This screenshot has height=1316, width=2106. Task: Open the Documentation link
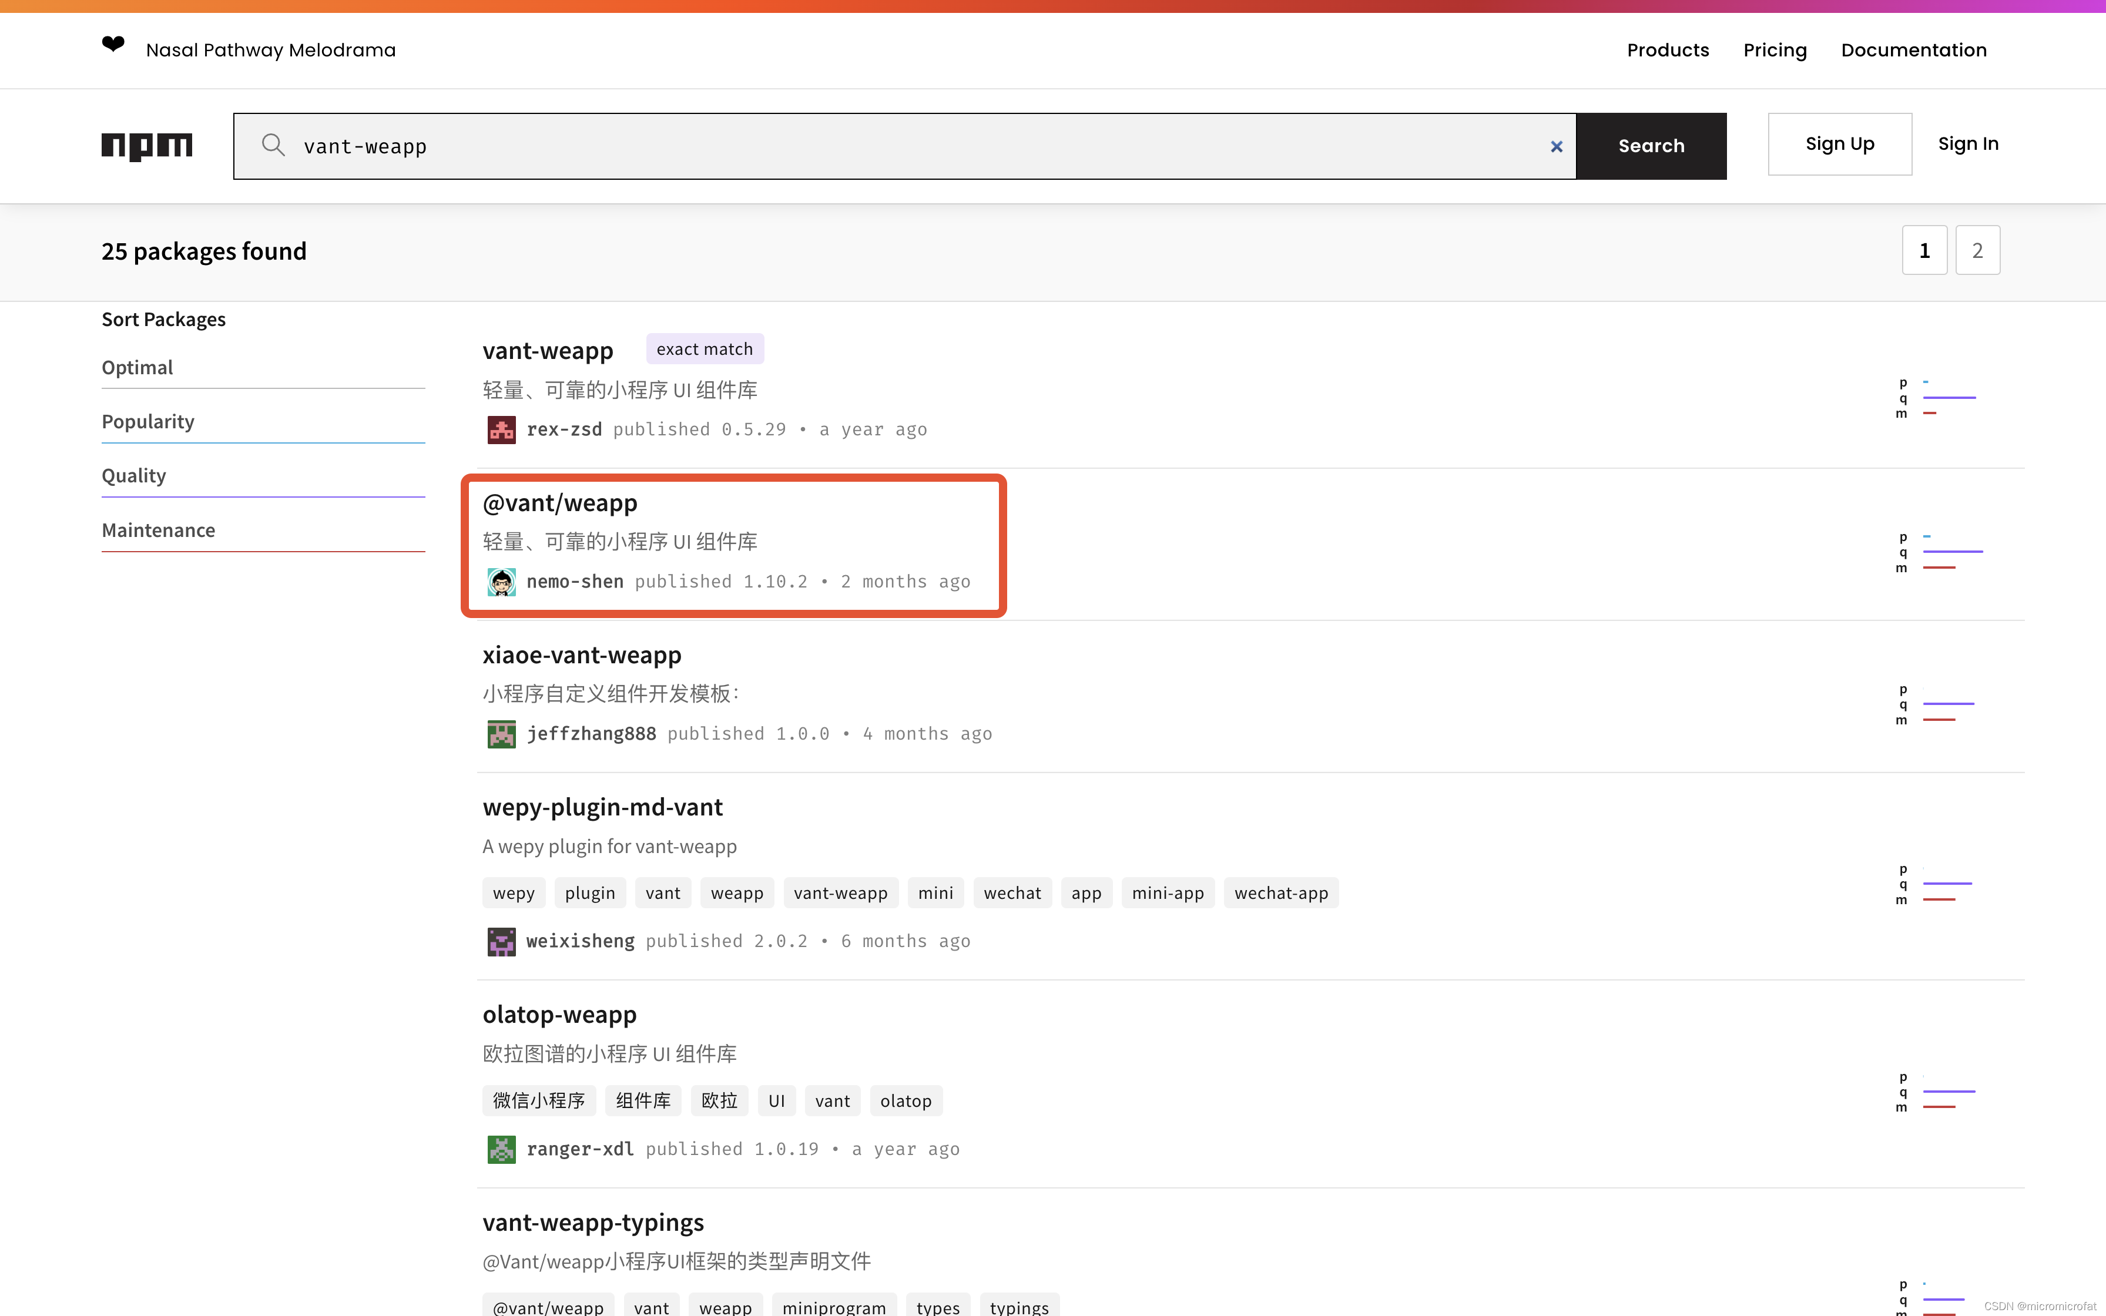pyautogui.click(x=1913, y=49)
